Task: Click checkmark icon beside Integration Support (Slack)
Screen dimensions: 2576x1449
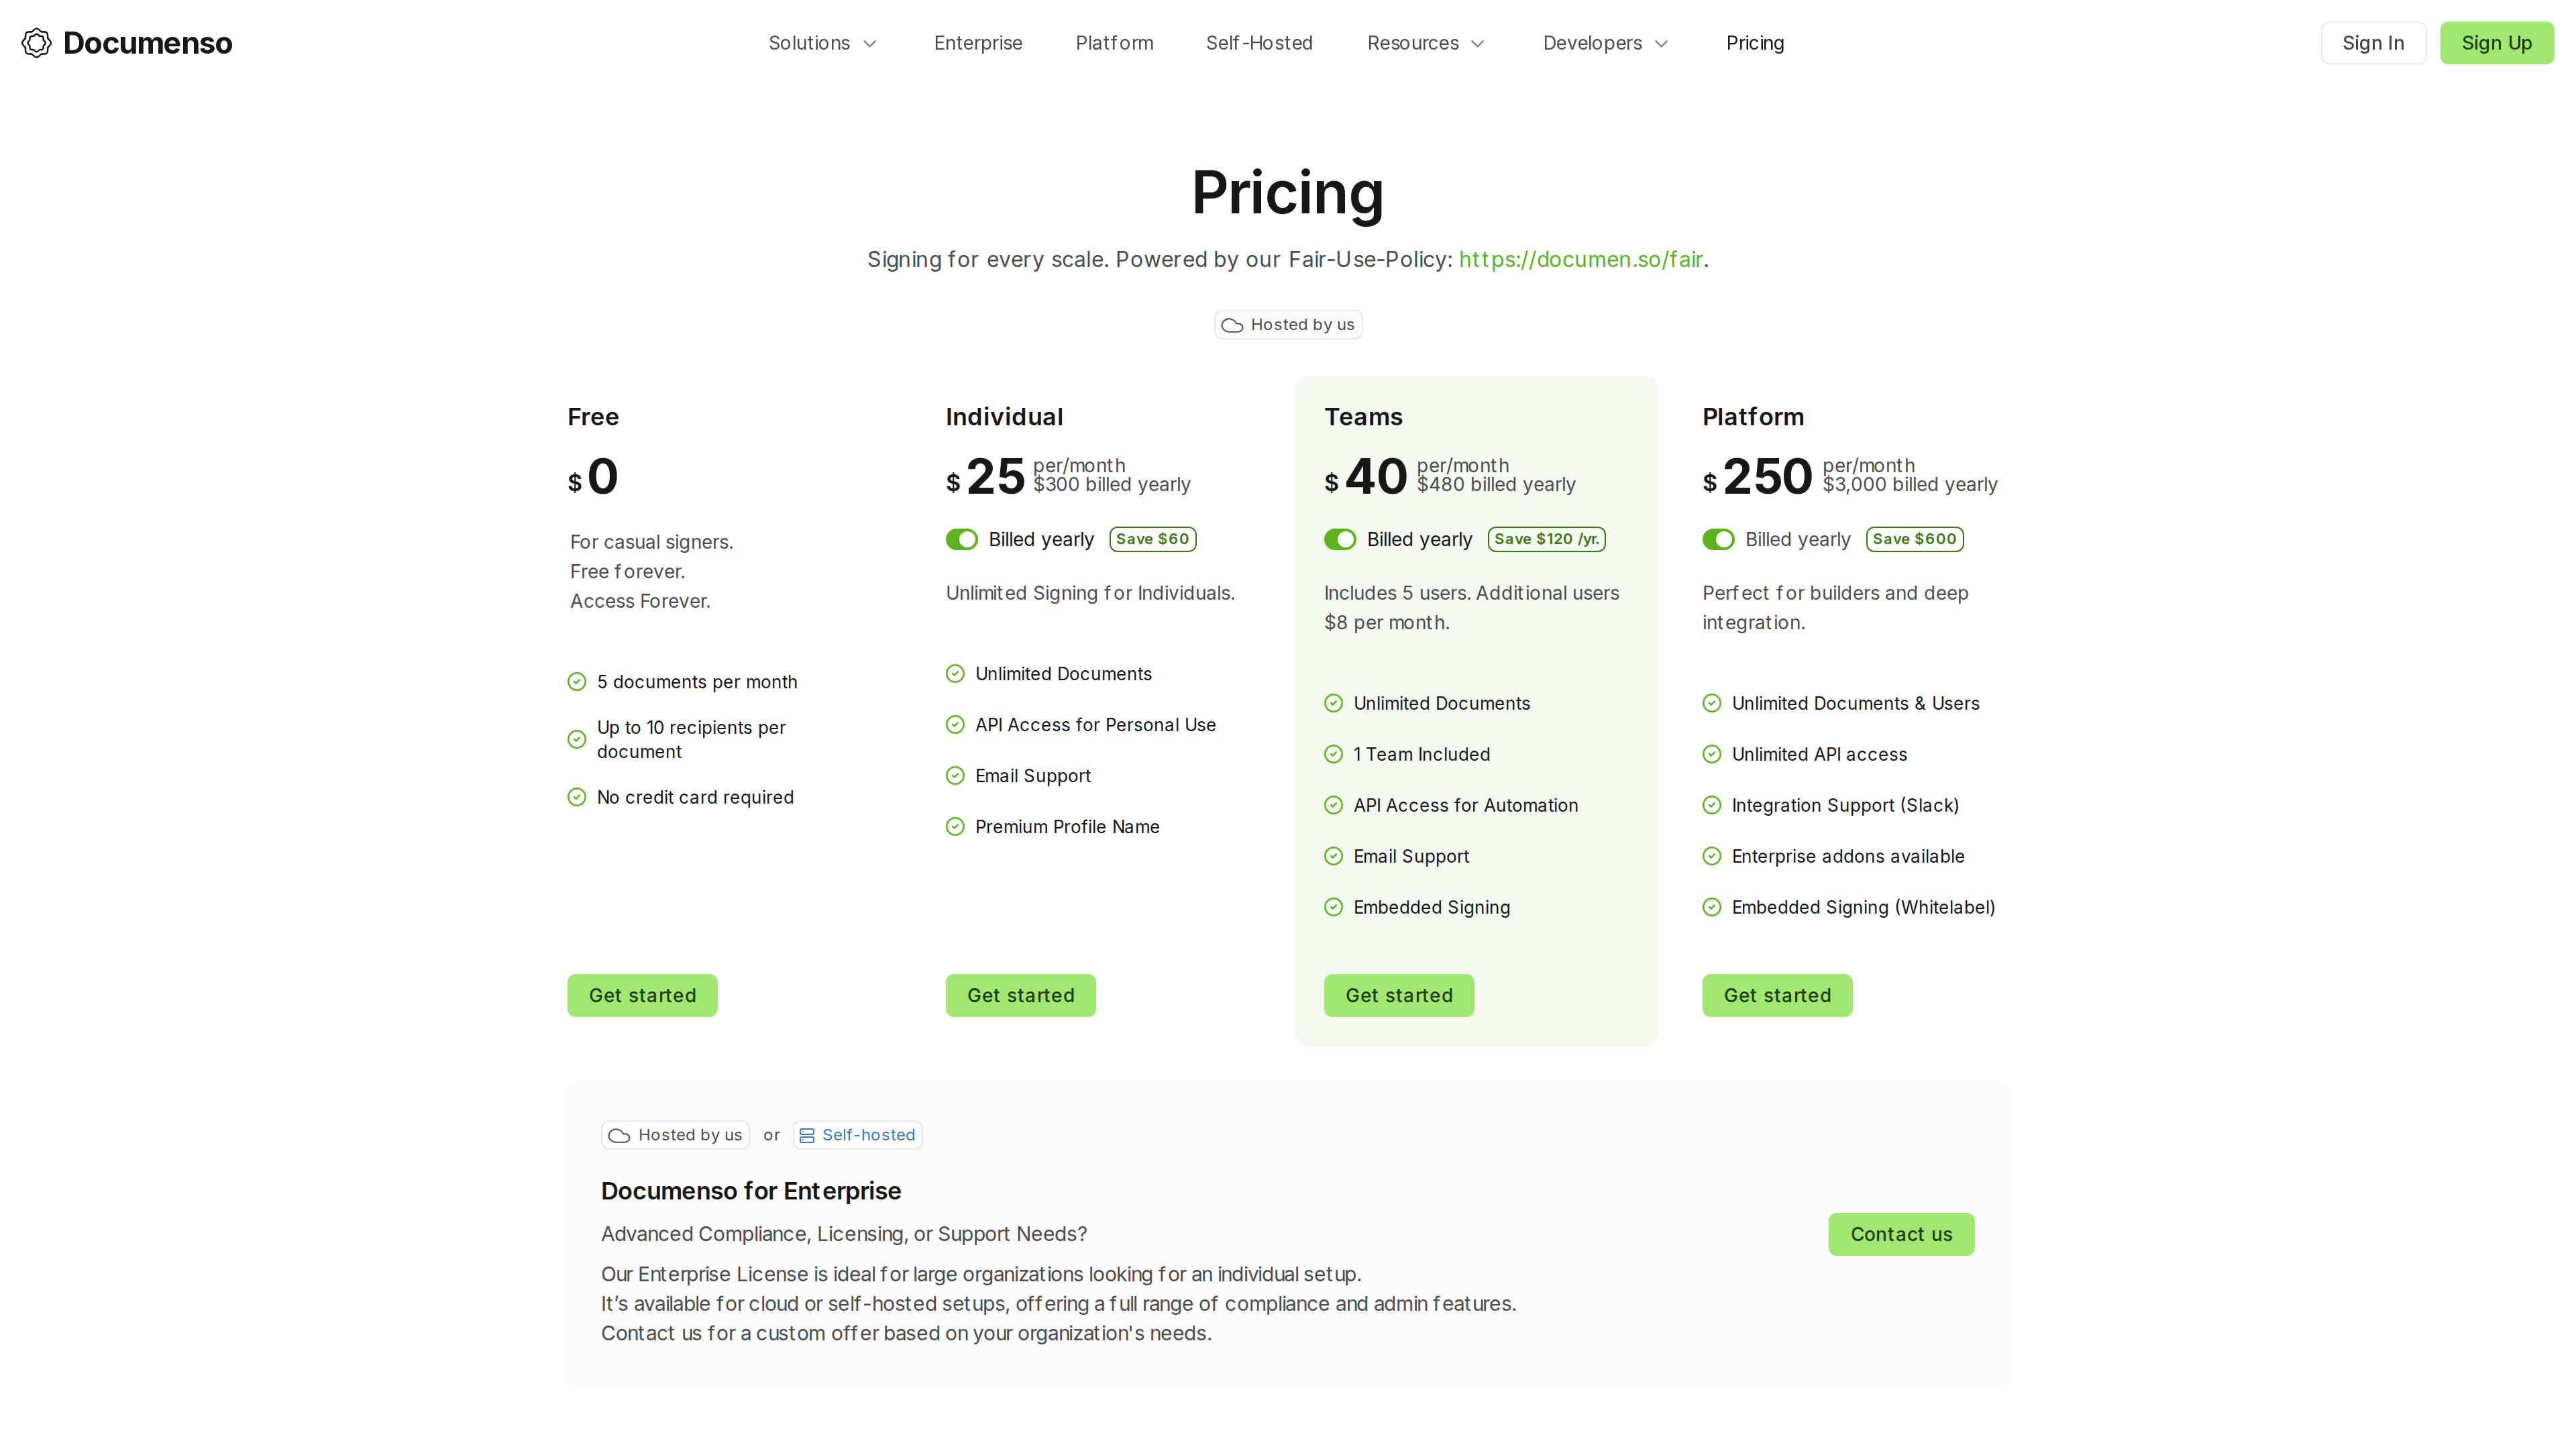Action: click(x=1712, y=806)
